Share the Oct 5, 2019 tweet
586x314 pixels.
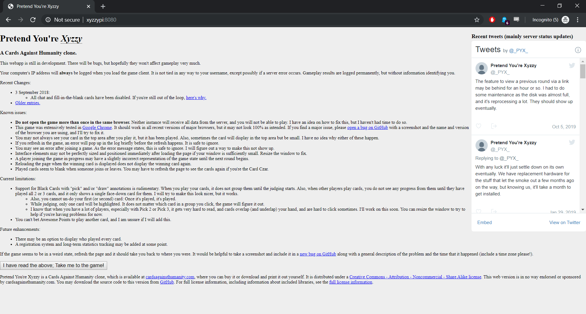pos(494,126)
